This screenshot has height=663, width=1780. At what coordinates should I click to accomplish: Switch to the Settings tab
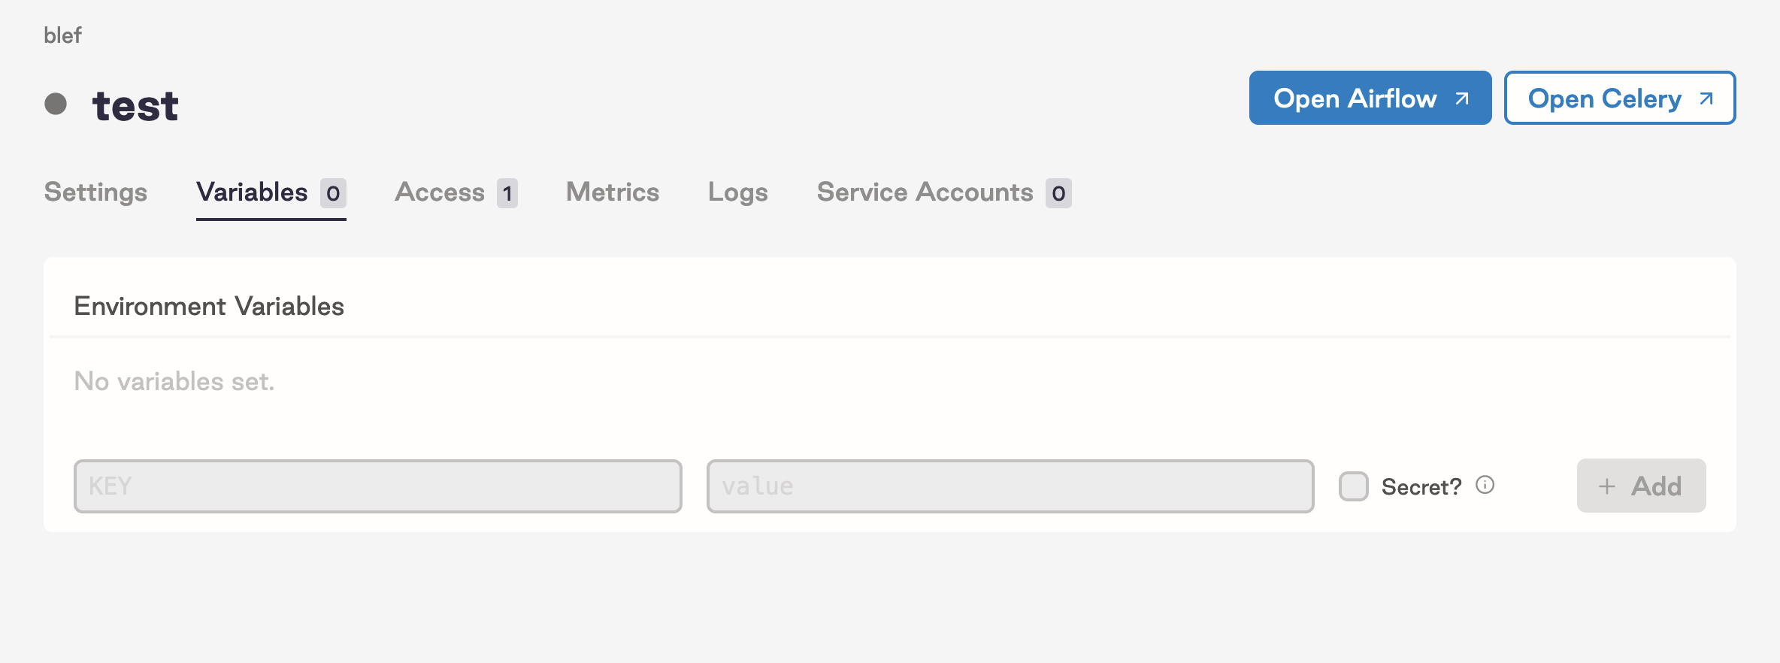pyautogui.click(x=95, y=192)
